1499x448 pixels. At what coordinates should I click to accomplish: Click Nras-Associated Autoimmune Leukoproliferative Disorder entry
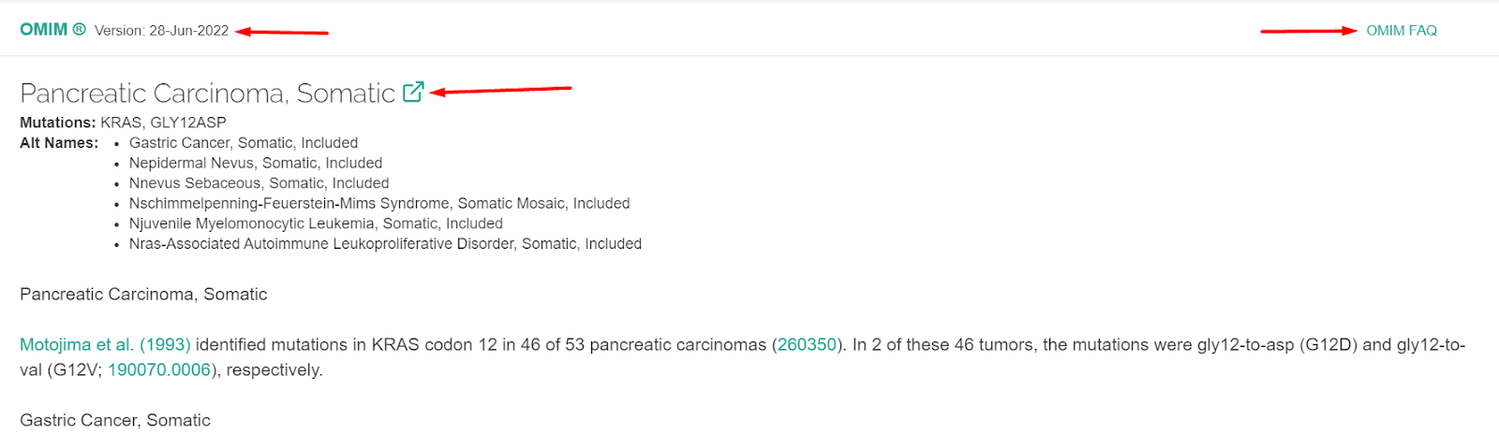pos(385,244)
